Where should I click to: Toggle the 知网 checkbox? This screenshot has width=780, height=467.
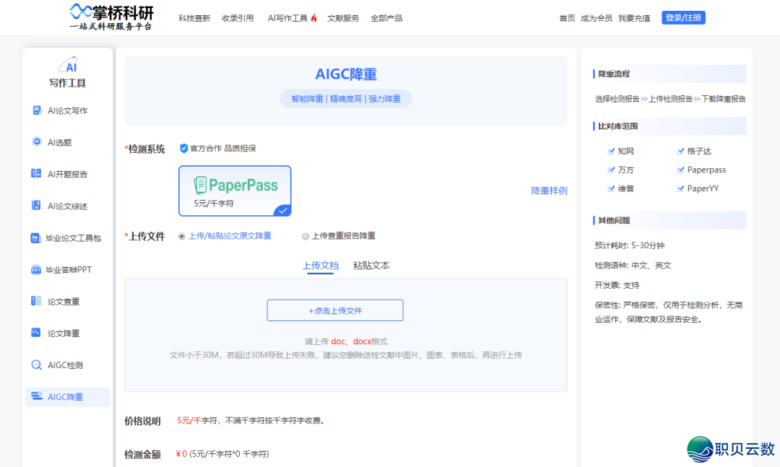pos(611,152)
